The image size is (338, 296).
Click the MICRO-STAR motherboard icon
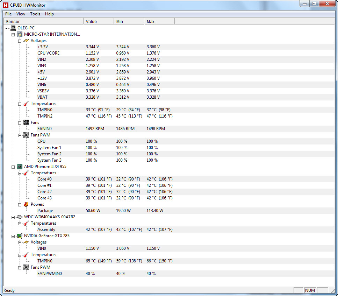coord(20,34)
